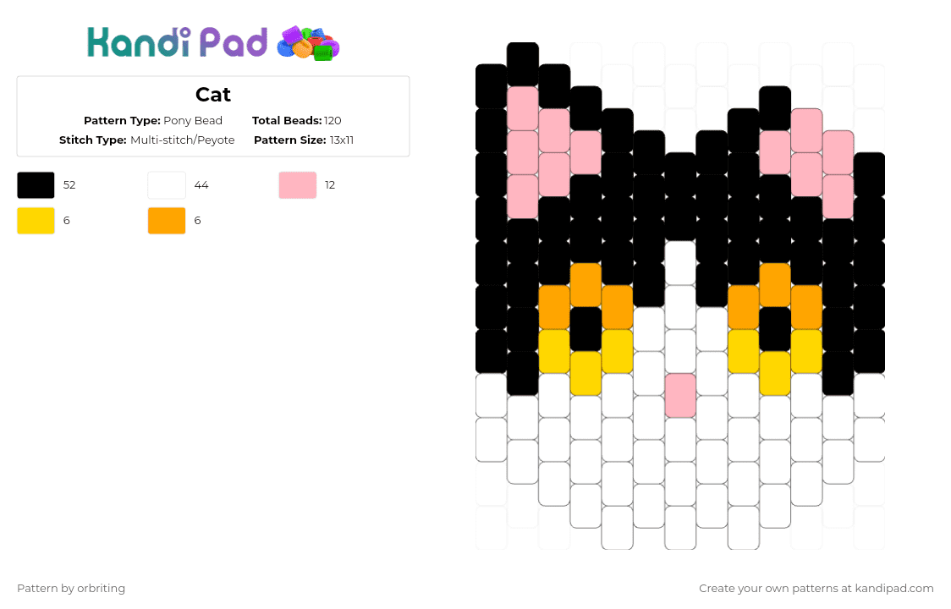
Task: Select the black color swatch
Action: coord(36,185)
